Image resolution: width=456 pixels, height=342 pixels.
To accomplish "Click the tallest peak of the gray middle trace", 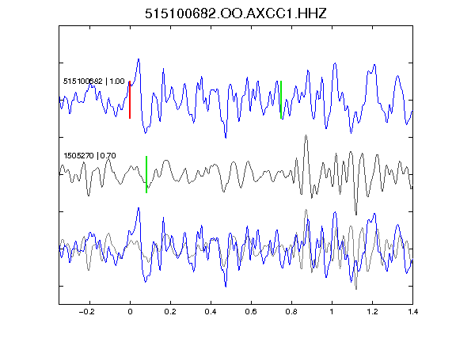I will pyautogui.click(x=306, y=135).
